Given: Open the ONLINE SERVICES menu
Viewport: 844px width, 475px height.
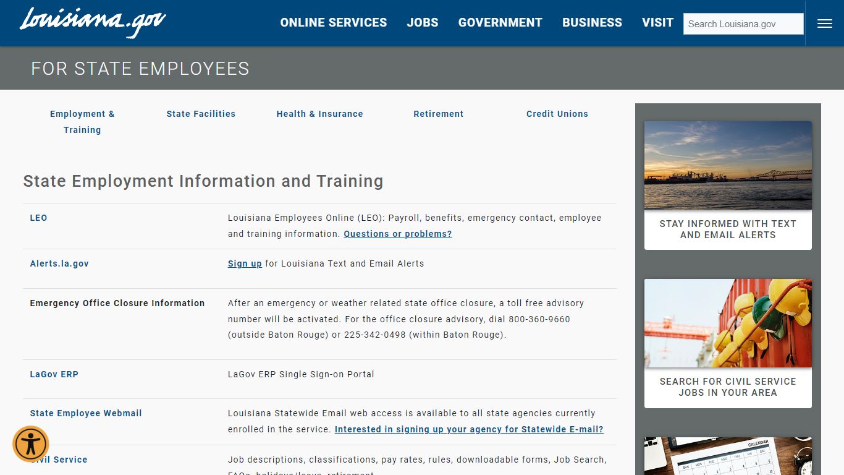Looking at the screenshot, I should click(x=333, y=22).
